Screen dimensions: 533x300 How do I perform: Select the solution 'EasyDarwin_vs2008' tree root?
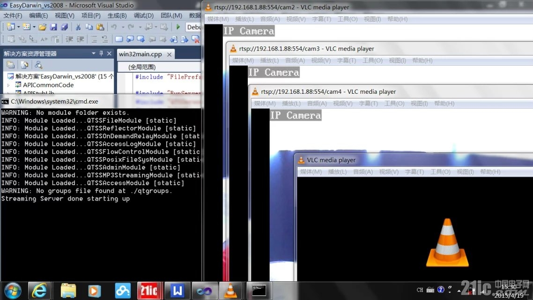[x=61, y=76]
